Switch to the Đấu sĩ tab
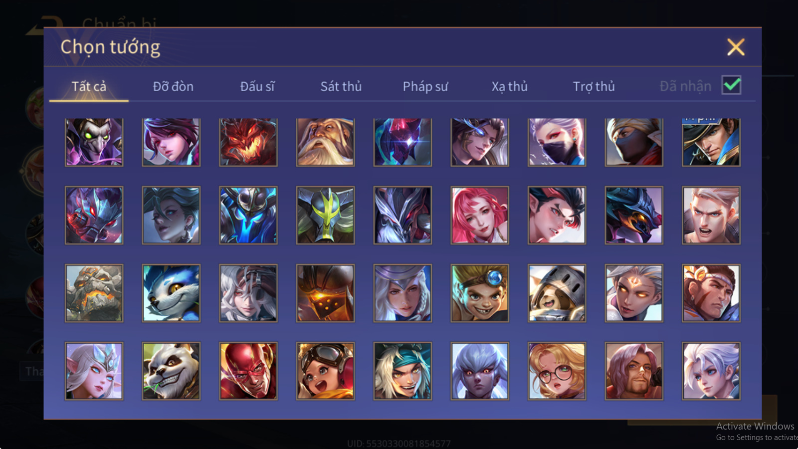Screen dimensions: 798x449 point(257,86)
